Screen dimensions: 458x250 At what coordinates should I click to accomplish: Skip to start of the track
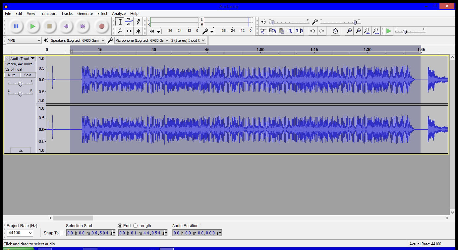click(x=66, y=26)
